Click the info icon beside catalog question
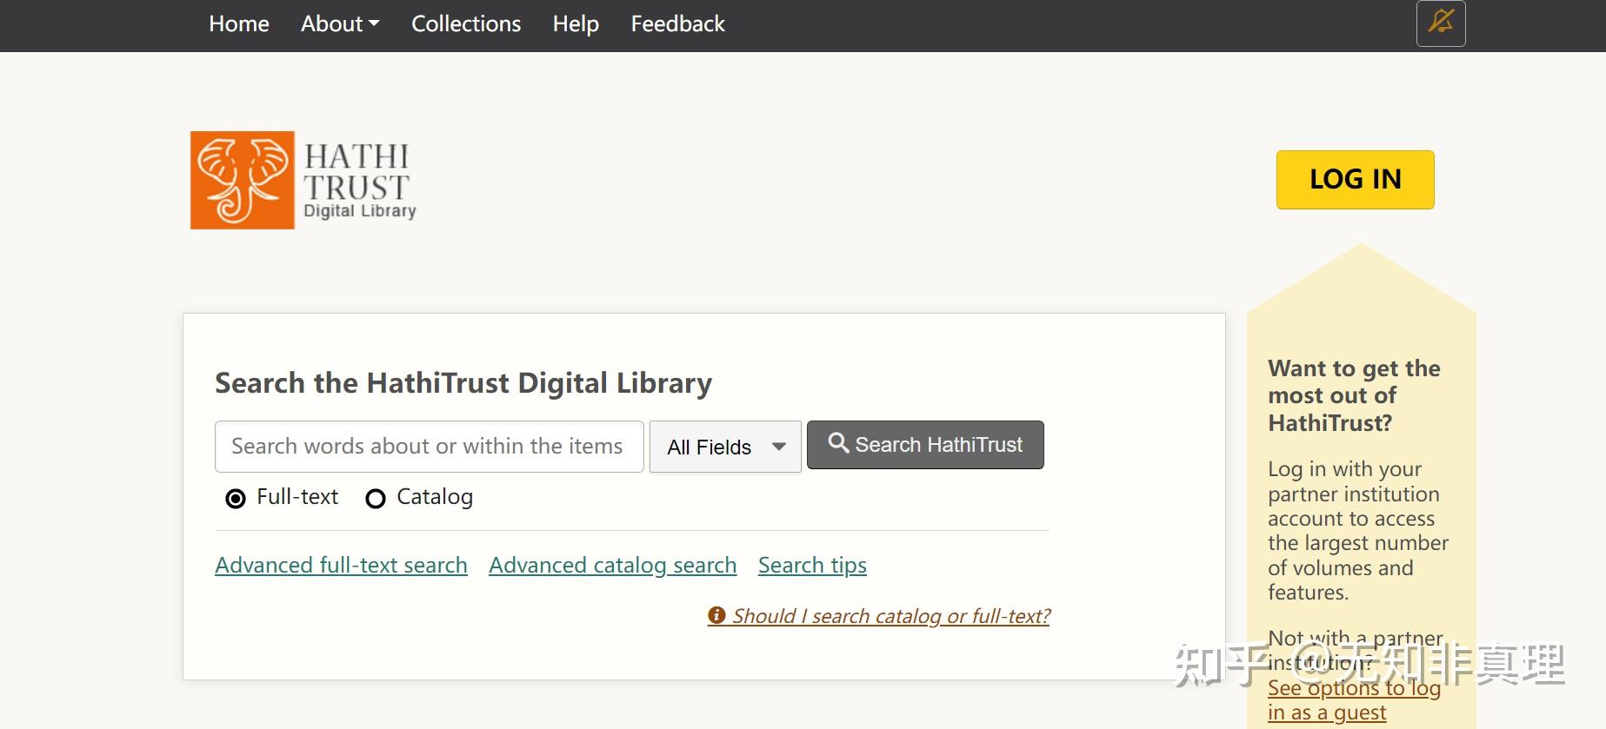Viewport: 1606px width, 729px height. click(x=717, y=615)
